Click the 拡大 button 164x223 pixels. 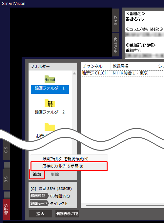[41, 213]
